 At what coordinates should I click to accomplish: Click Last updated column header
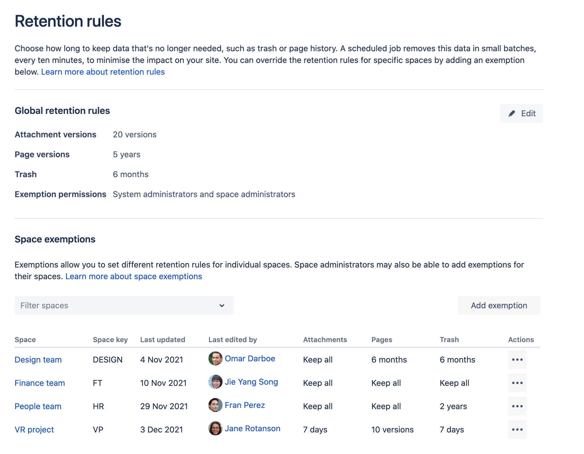163,339
